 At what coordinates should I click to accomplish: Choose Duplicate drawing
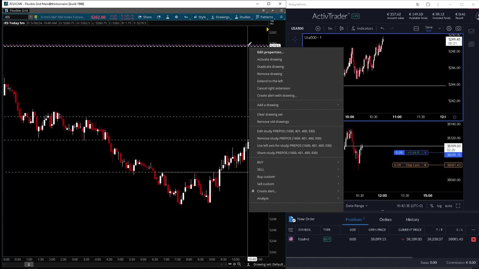pos(270,67)
